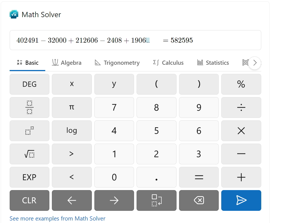Image resolution: width=288 pixels, height=223 pixels.
Task: Delete last character with the backspace key
Action: 199,200
